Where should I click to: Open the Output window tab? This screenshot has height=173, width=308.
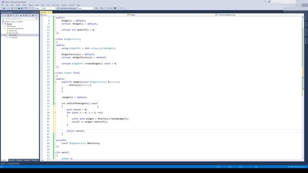[x=3, y=163]
